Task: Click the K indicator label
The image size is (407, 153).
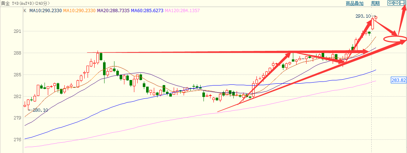Action: [x=25, y=11]
